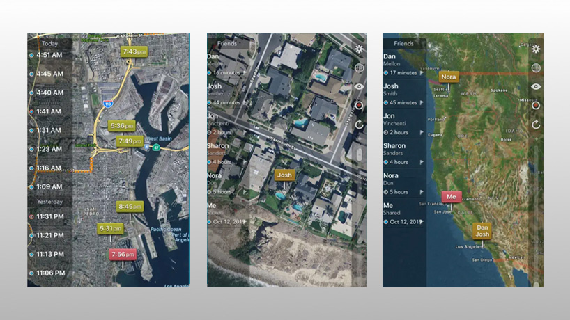The height and width of the screenshot is (320, 570).
Task: Collapse the Yesterday section header in timeline
Action: [x=50, y=202]
